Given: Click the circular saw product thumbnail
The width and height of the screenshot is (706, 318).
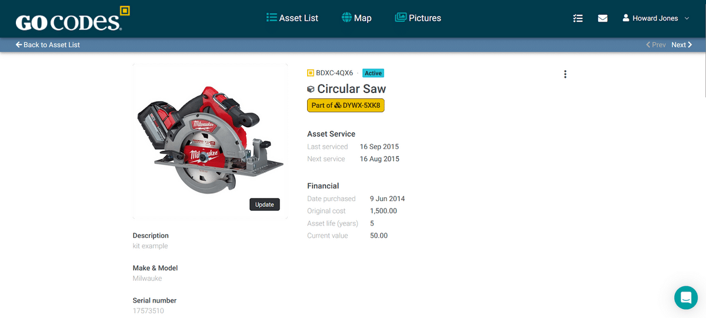Looking at the screenshot, I should click(x=210, y=141).
